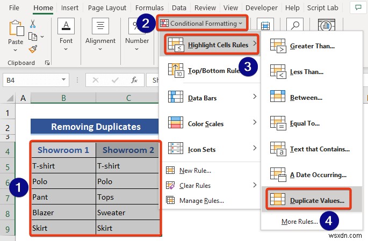The height and width of the screenshot is (241, 368).
Task: Choose A Date Occurring... rule
Action: coord(312,175)
